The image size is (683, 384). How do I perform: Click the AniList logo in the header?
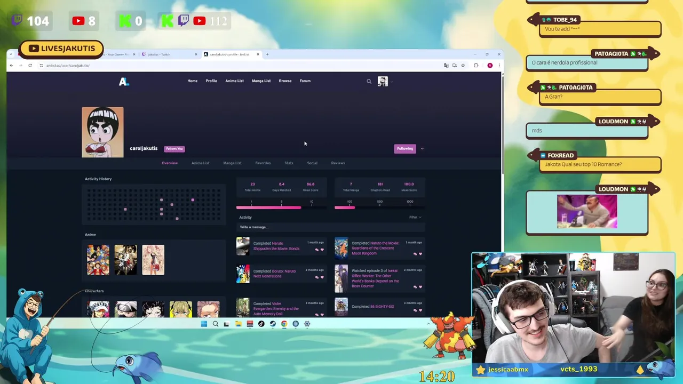[124, 82]
